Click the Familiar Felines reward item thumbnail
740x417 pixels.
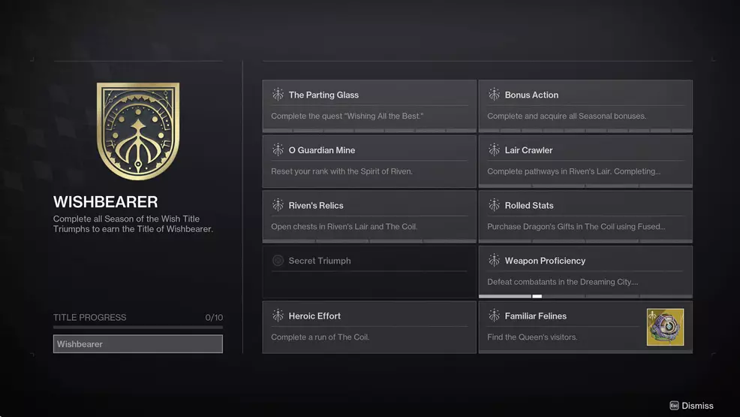click(x=665, y=327)
